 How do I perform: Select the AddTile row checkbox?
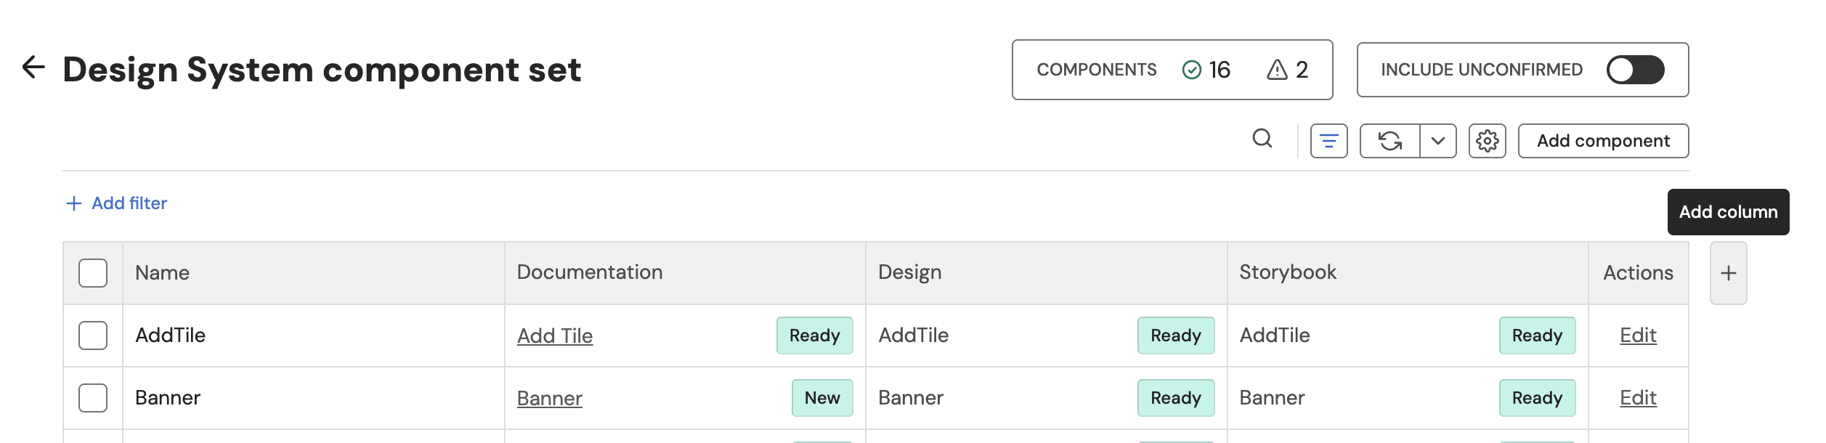pyautogui.click(x=93, y=336)
